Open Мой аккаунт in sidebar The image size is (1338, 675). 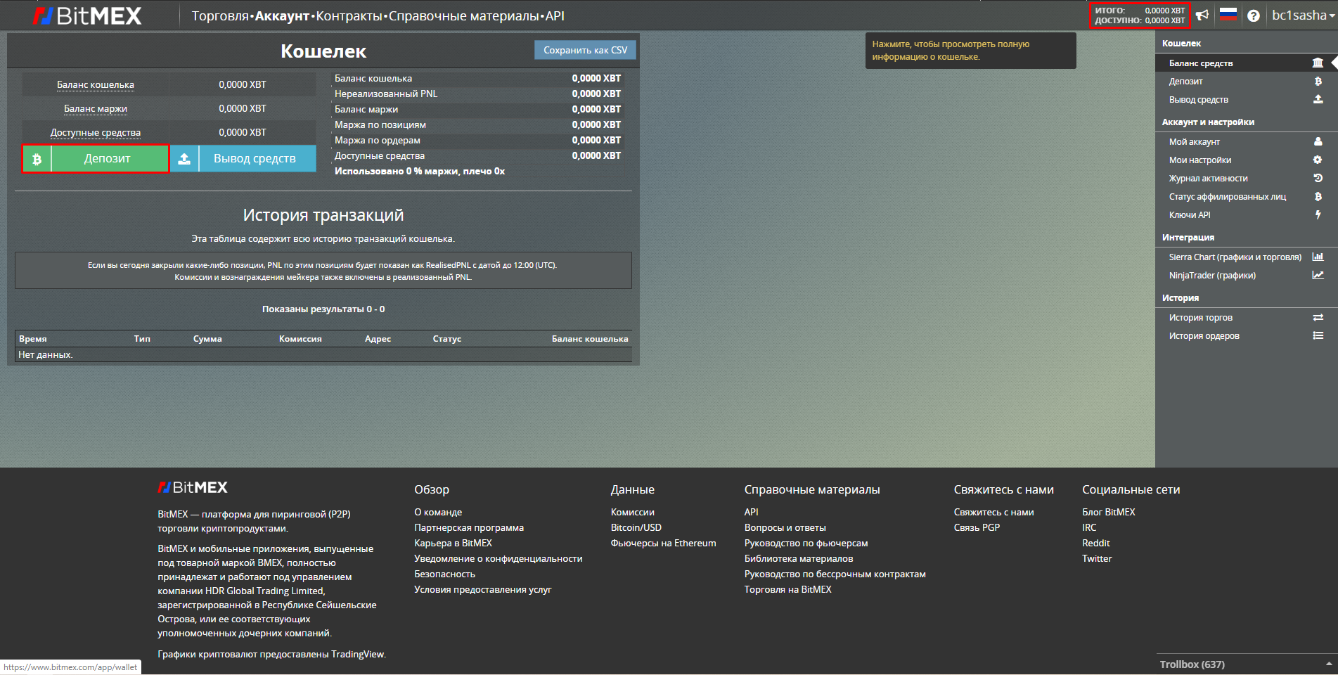pyautogui.click(x=1194, y=142)
